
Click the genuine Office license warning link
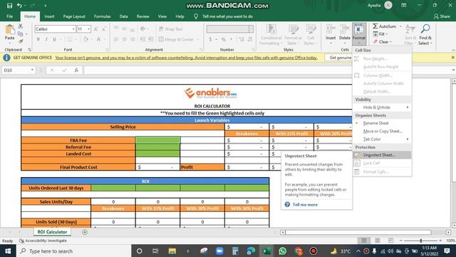[186, 58]
